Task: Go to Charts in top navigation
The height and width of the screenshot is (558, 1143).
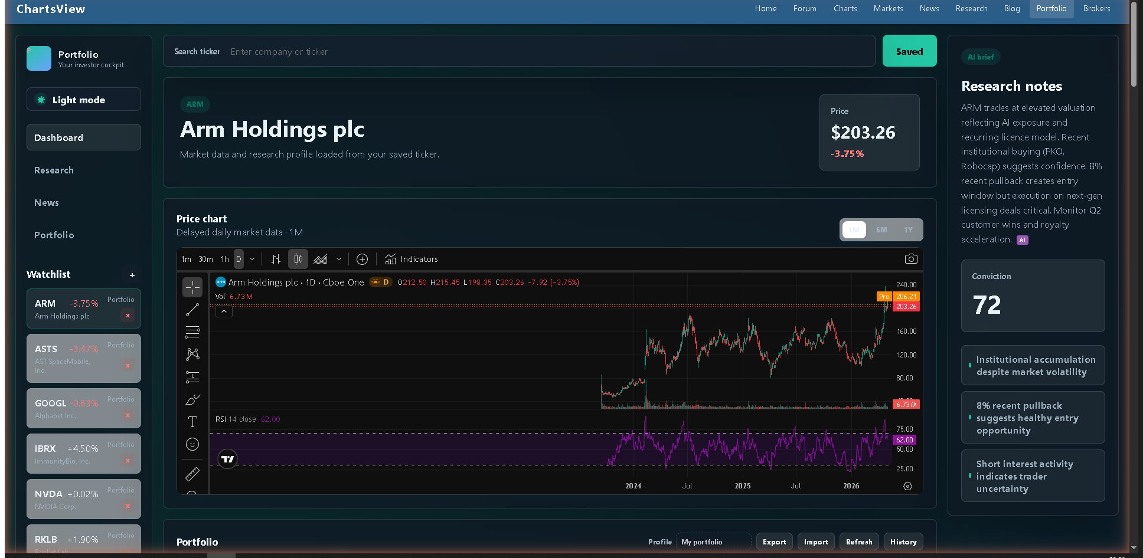Action: pyautogui.click(x=845, y=9)
